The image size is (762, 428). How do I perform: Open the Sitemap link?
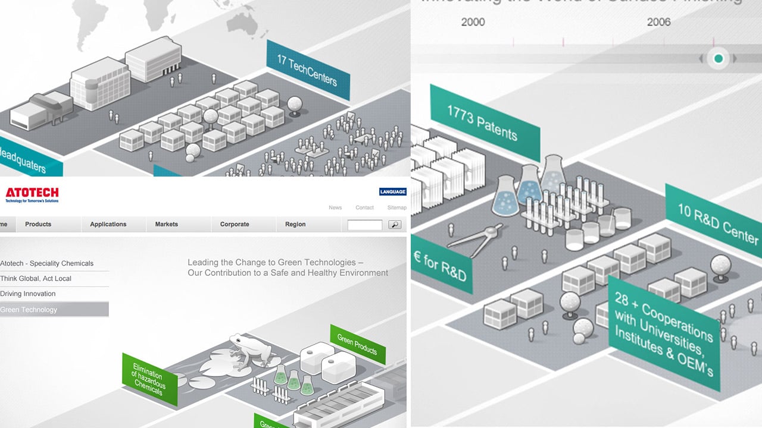[x=396, y=207]
